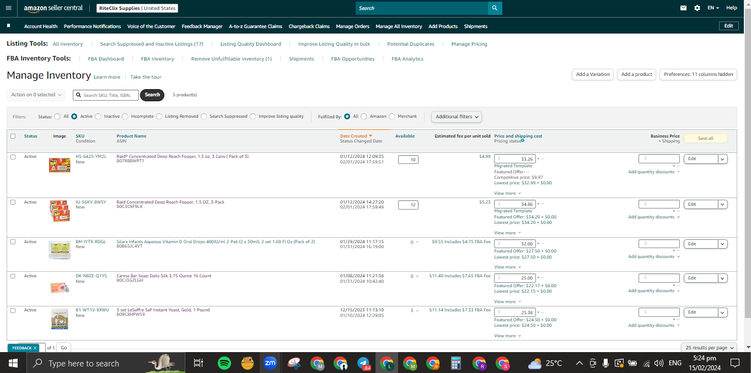
Task: Expand View more for SKU IU-56KV-8WSY
Action: click(x=507, y=233)
